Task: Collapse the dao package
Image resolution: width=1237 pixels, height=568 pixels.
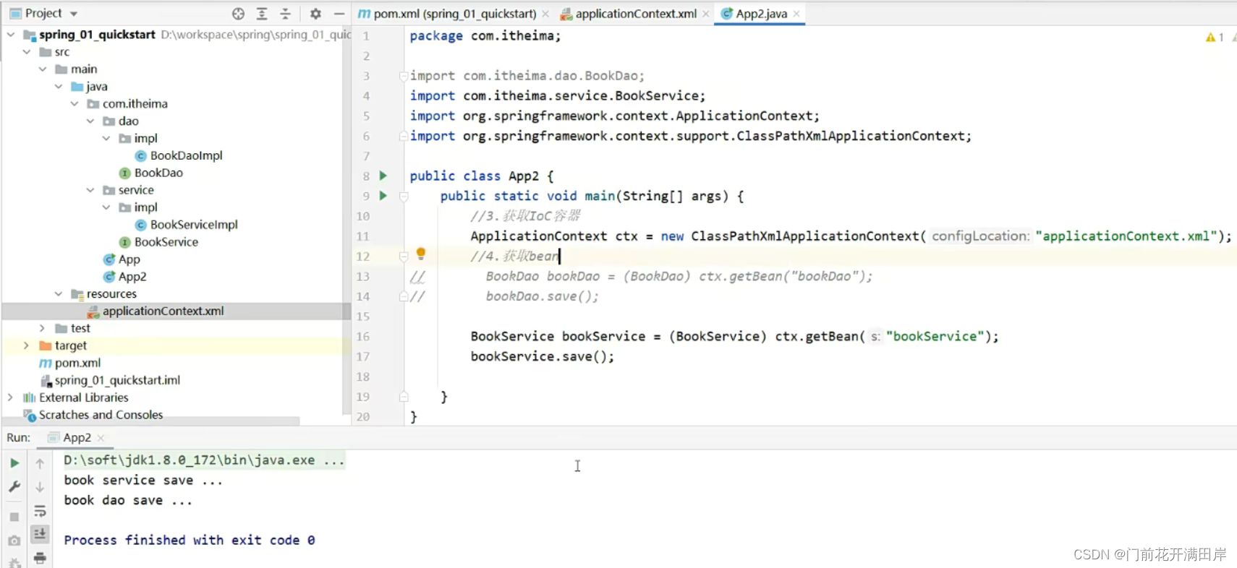Action: tap(90, 121)
